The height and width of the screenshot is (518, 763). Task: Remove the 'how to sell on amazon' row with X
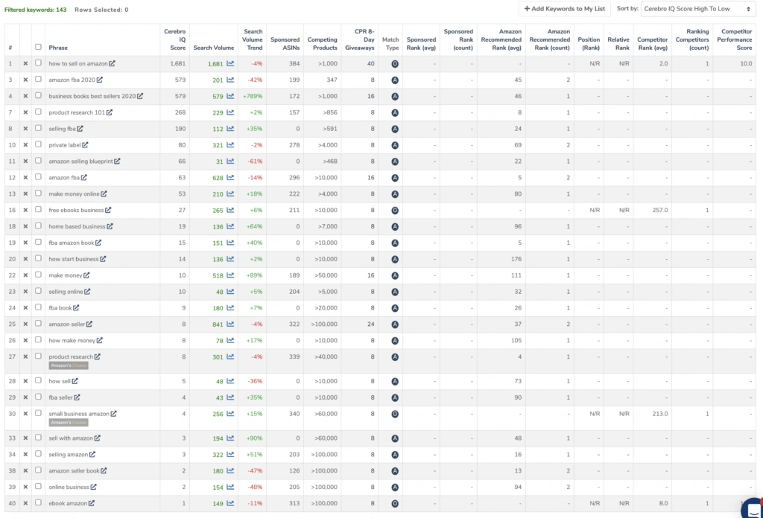pos(25,64)
